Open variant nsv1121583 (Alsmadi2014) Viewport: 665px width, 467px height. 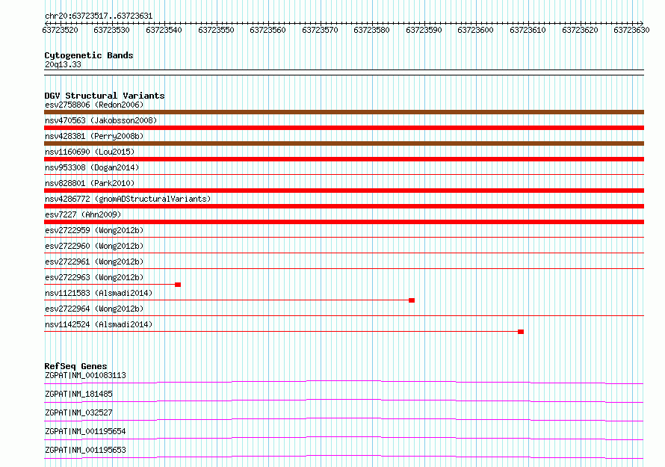(99, 293)
